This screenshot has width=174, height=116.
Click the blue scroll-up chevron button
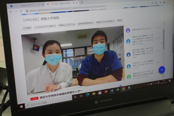tap(162, 70)
